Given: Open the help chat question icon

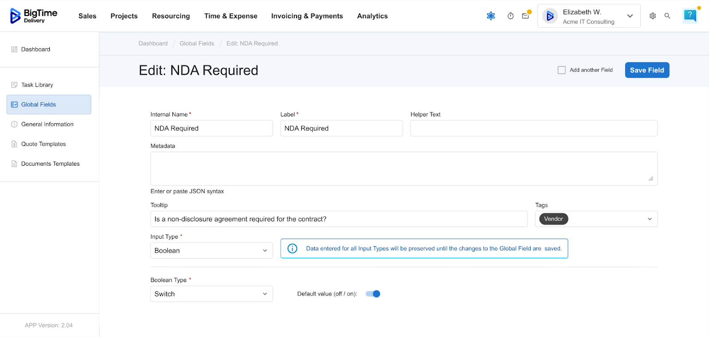Looking at the screenshot, I should pyautogui.click(x=690, y=15).
